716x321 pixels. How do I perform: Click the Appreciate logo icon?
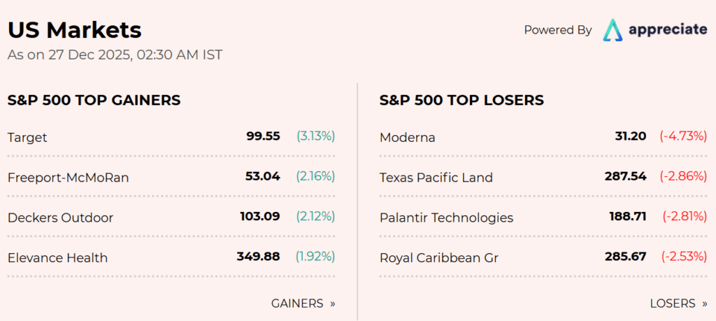coord(613,29)
